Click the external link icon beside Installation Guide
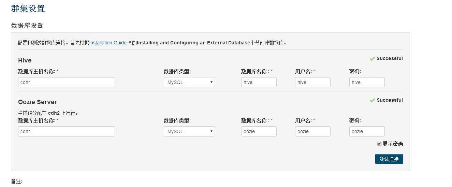Screen dimensions: 452x187 [129, 43]
